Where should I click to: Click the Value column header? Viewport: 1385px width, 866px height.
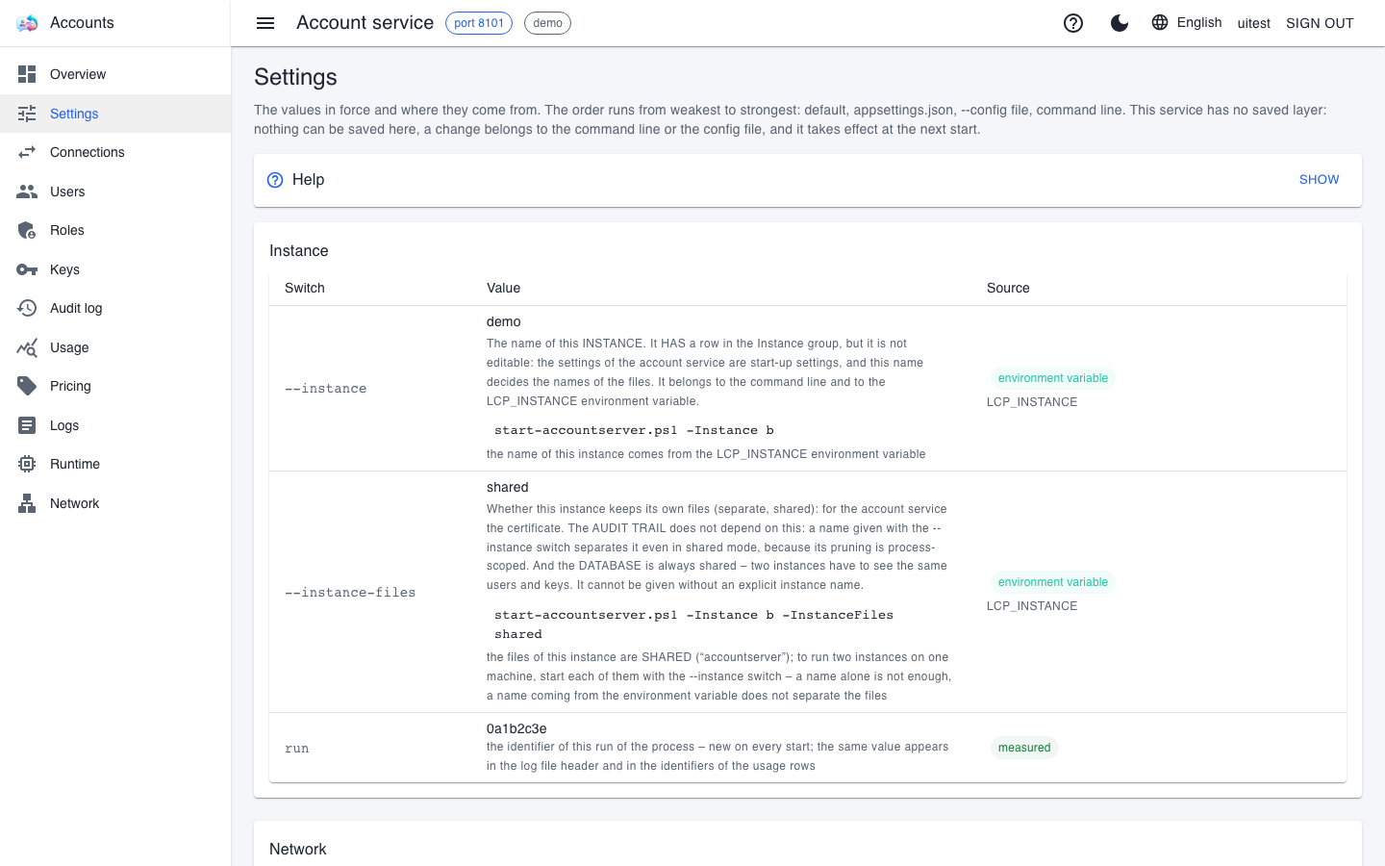click(x=503, y=288)
